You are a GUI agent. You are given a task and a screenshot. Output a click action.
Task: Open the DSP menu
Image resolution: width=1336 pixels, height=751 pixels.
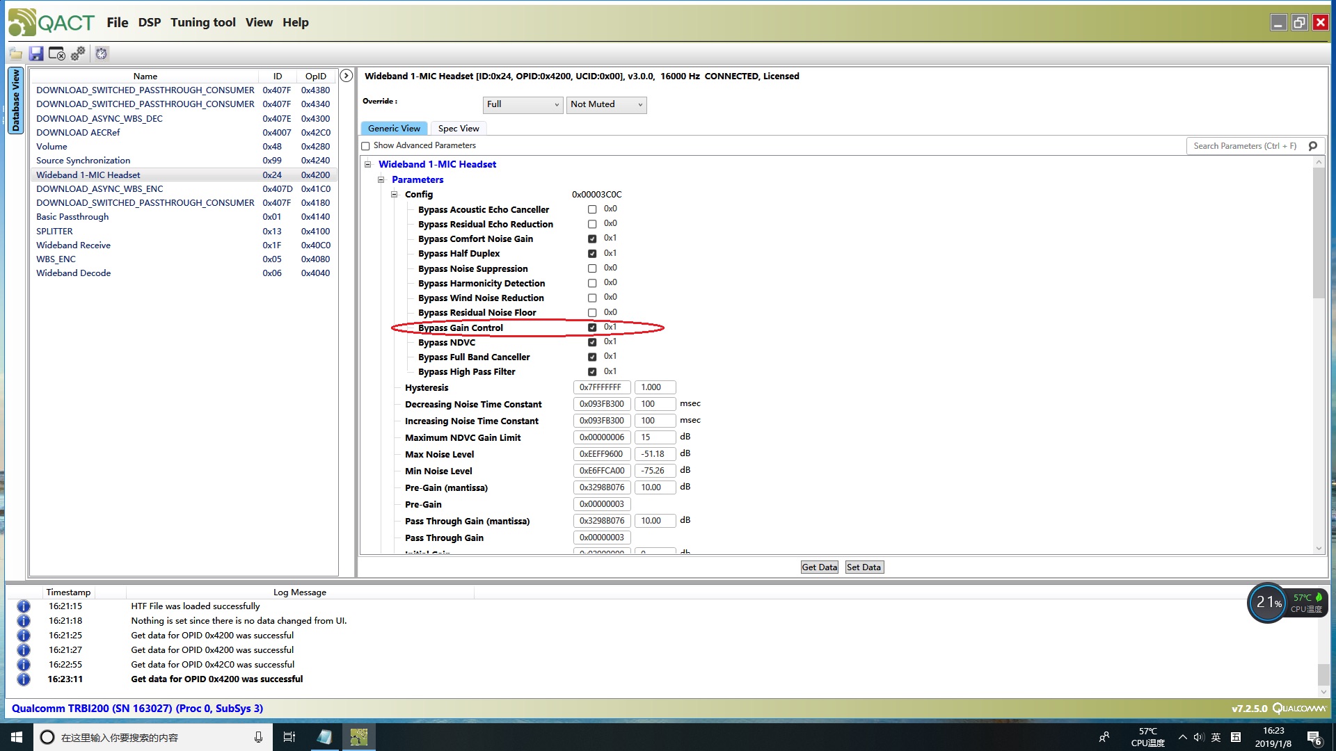point(150,22)
